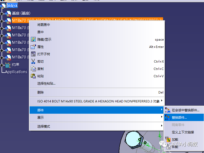Image resolution: width=204 pixels, height=153 pixels.
Task: Click the scissors Cut icon
Action: [x=33, y=61]
